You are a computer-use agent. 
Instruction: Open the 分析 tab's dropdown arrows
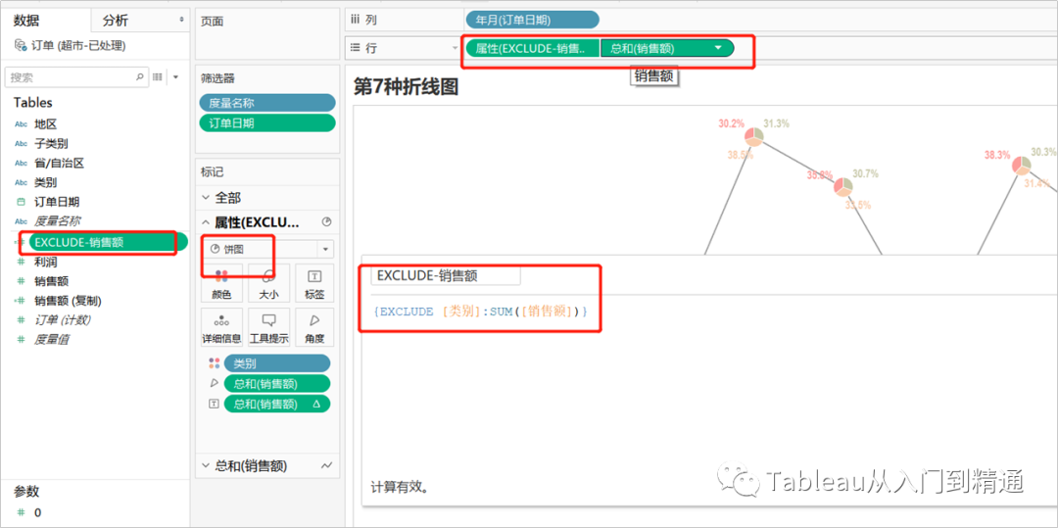(181, 21)
